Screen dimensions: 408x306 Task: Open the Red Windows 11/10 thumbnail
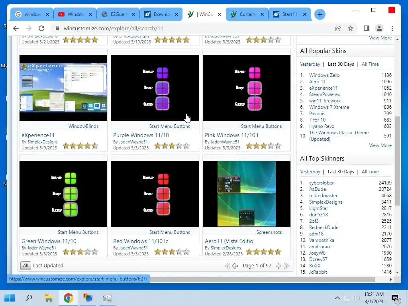click(155, 194)
